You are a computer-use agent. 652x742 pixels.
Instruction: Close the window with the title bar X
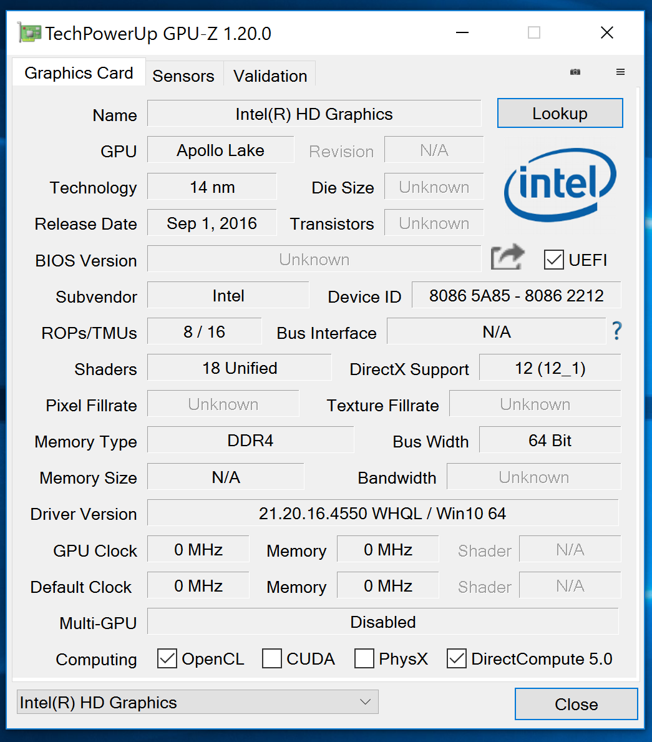pyautogui.click(x=607, y=32)
